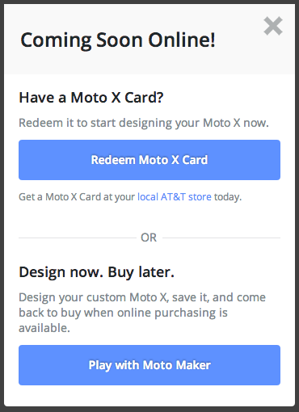Open the local AT&T store link

(x=175, y=197)
